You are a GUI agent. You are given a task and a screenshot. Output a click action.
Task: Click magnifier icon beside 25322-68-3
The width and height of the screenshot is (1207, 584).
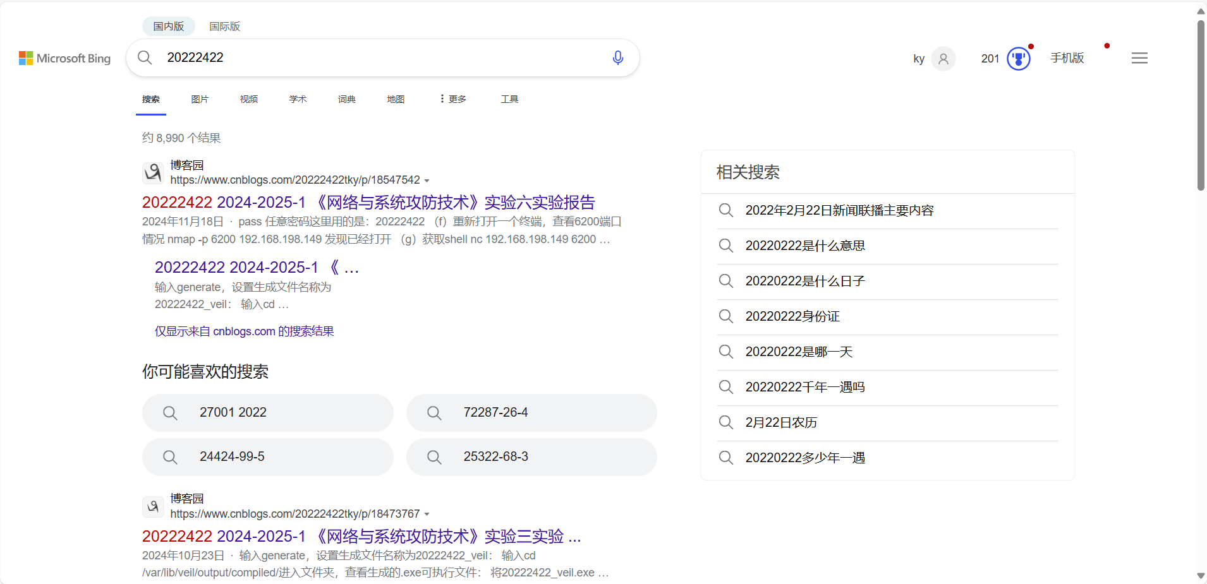pyautogui.click(x=434, y=457)
